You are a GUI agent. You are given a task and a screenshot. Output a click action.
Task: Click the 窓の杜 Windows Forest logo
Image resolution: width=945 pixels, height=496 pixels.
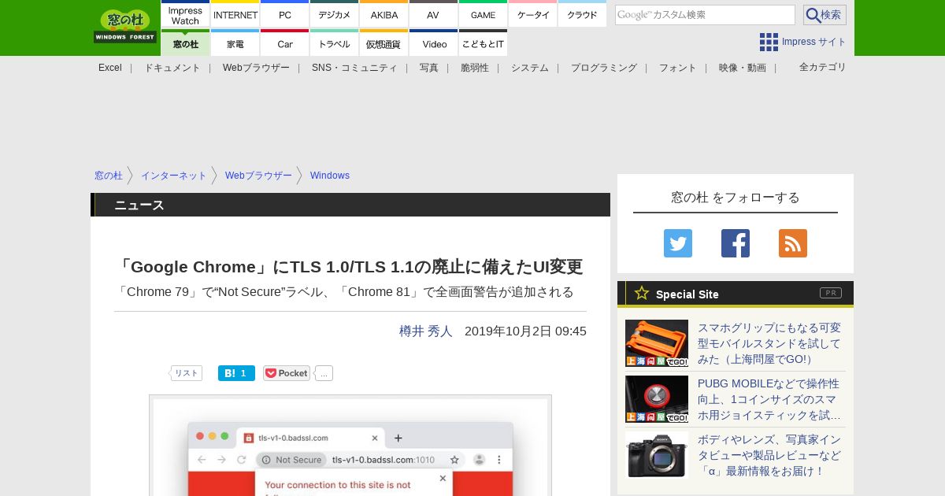[x=125, y=26]
